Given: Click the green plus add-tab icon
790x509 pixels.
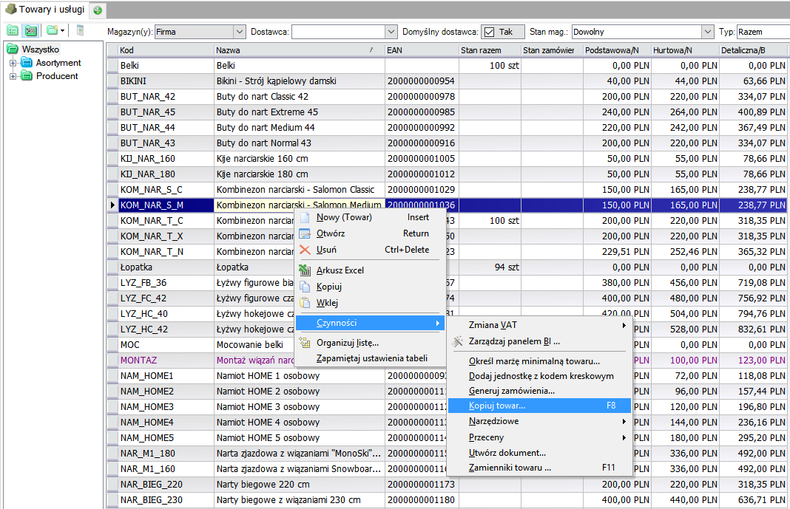Looking at the screenshot, I should (98, 10).
